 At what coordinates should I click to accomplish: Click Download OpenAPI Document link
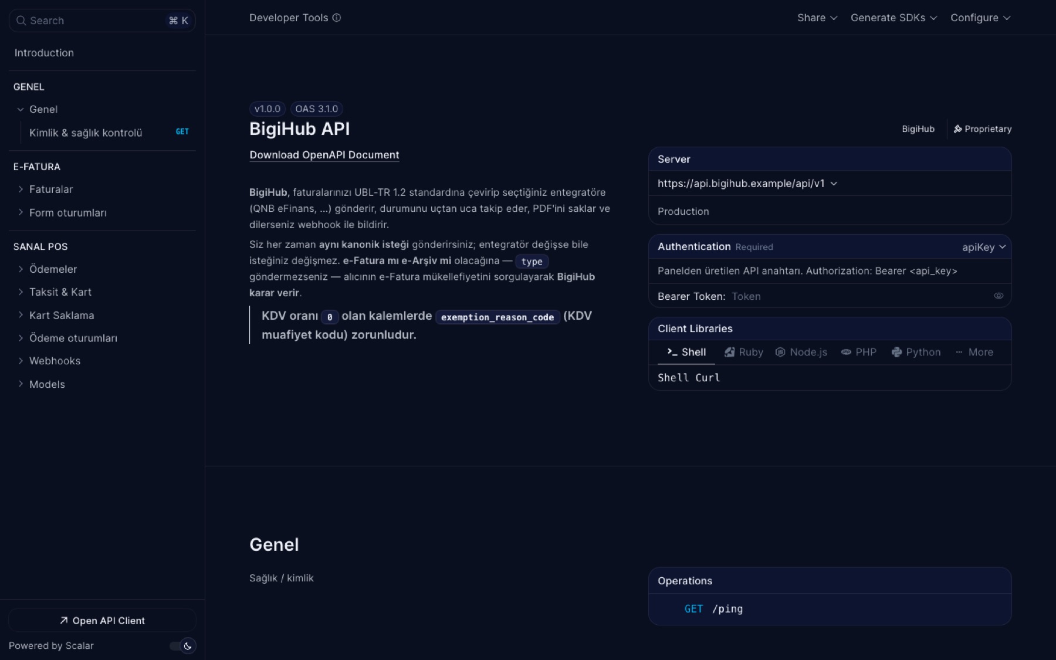(324, 155)
